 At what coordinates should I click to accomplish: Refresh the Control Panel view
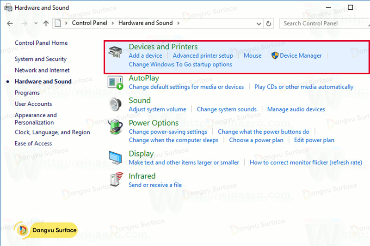(270, 23)
